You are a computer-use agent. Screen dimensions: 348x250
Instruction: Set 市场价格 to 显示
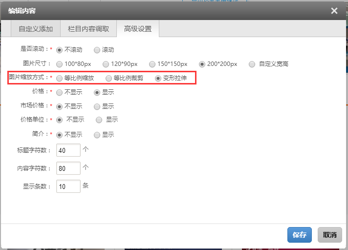(97, 106)
